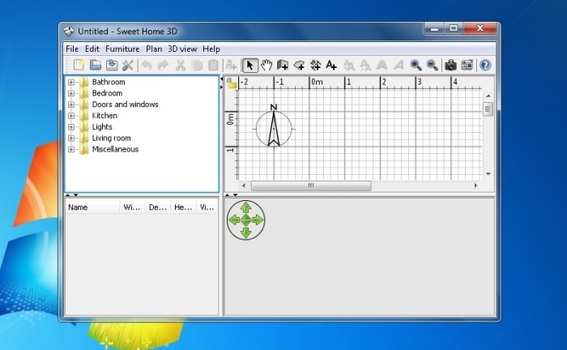Open the 3D view menu
Viewport: 567px width, 350px height.
[x=182, y=49]
